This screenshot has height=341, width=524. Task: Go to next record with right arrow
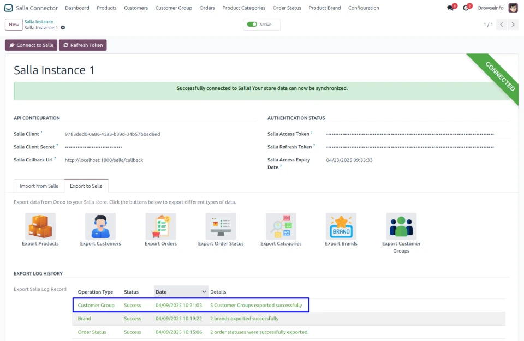point(514,25)
